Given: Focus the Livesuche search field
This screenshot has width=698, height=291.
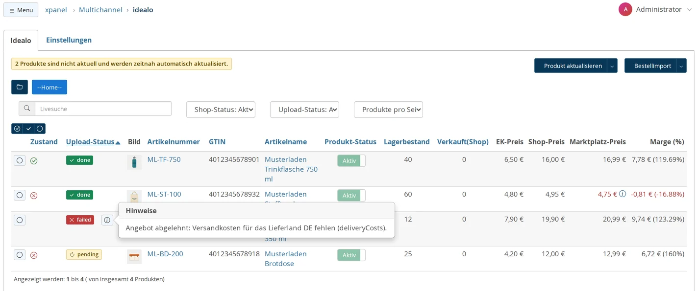Looking at the screenshot, I should [x=103, y=109].
